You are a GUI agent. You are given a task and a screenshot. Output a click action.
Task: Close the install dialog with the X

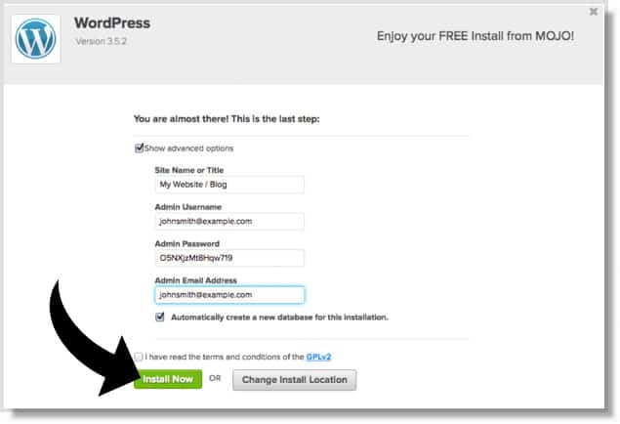(594, 12)
